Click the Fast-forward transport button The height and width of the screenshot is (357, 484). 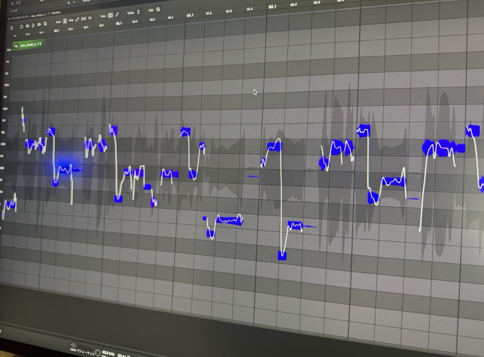click(x=39, y=25)
